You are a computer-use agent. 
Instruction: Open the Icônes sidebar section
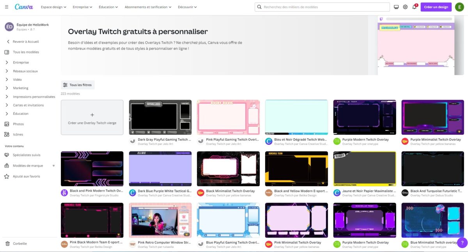18,134
